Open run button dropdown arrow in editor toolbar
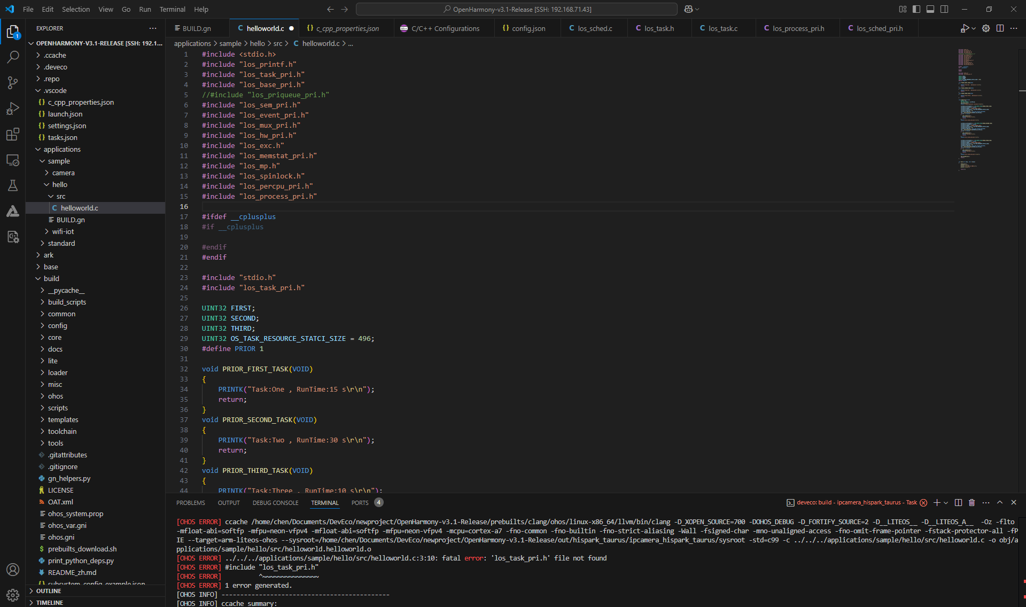Screen dimensions: 1026x607 pyautogui.click(x=974, y=28)
